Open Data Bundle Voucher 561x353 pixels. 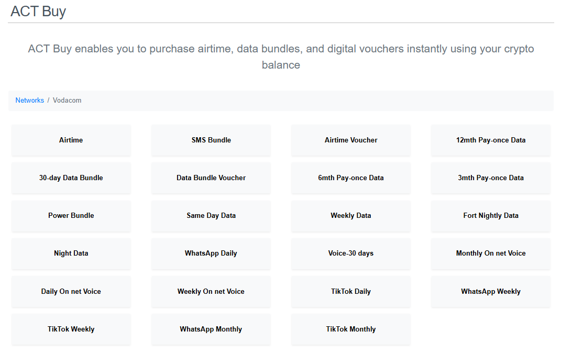pos(211,178)
